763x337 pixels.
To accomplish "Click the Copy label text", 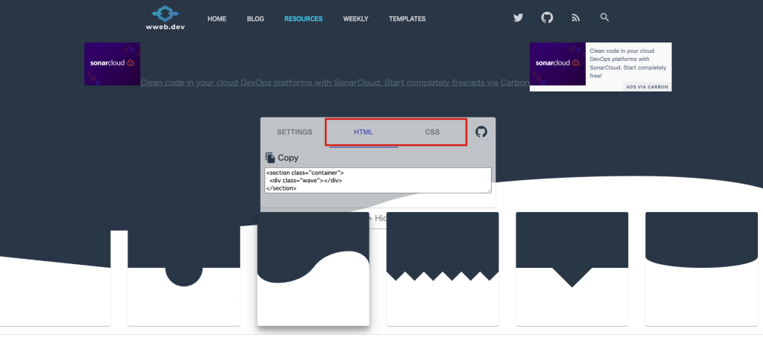I will coord(288,158).
